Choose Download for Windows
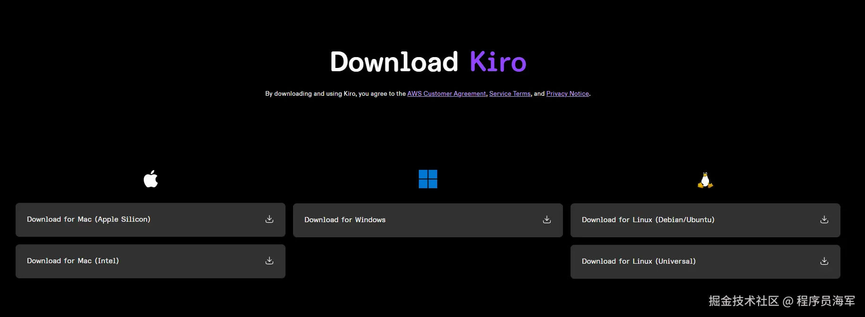 coord(428,220)
